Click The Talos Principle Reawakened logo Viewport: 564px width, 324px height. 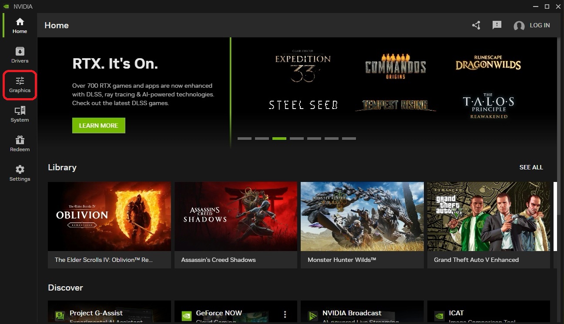point(488,106)
